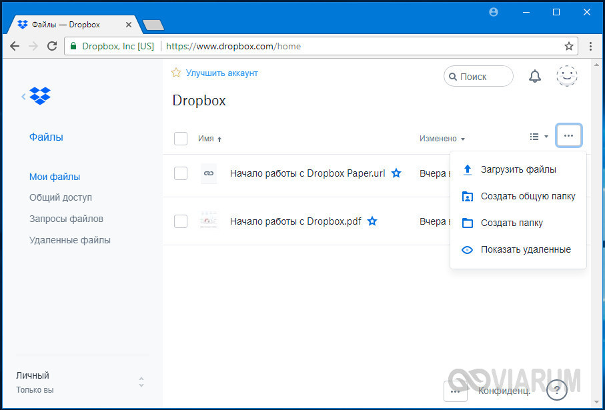Switch account using Личный selector arrows
This screenshot has height=410, width=605.
point(141,382)
